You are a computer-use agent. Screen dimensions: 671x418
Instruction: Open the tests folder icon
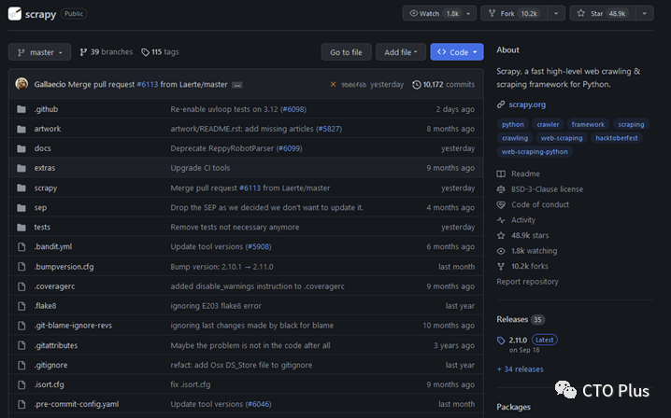[21, 228]
